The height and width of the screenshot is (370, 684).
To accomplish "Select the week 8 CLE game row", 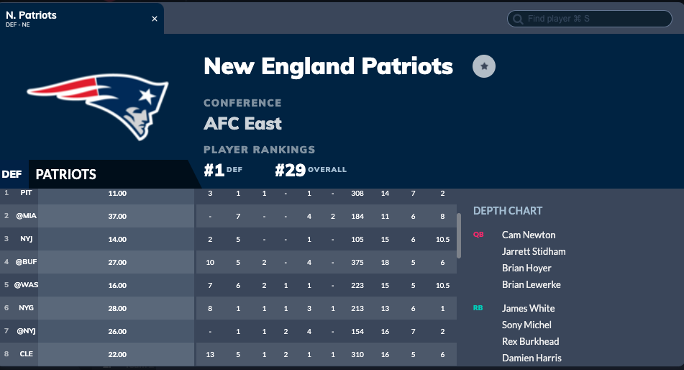I will pyautogui.click(x=228, y=354).
